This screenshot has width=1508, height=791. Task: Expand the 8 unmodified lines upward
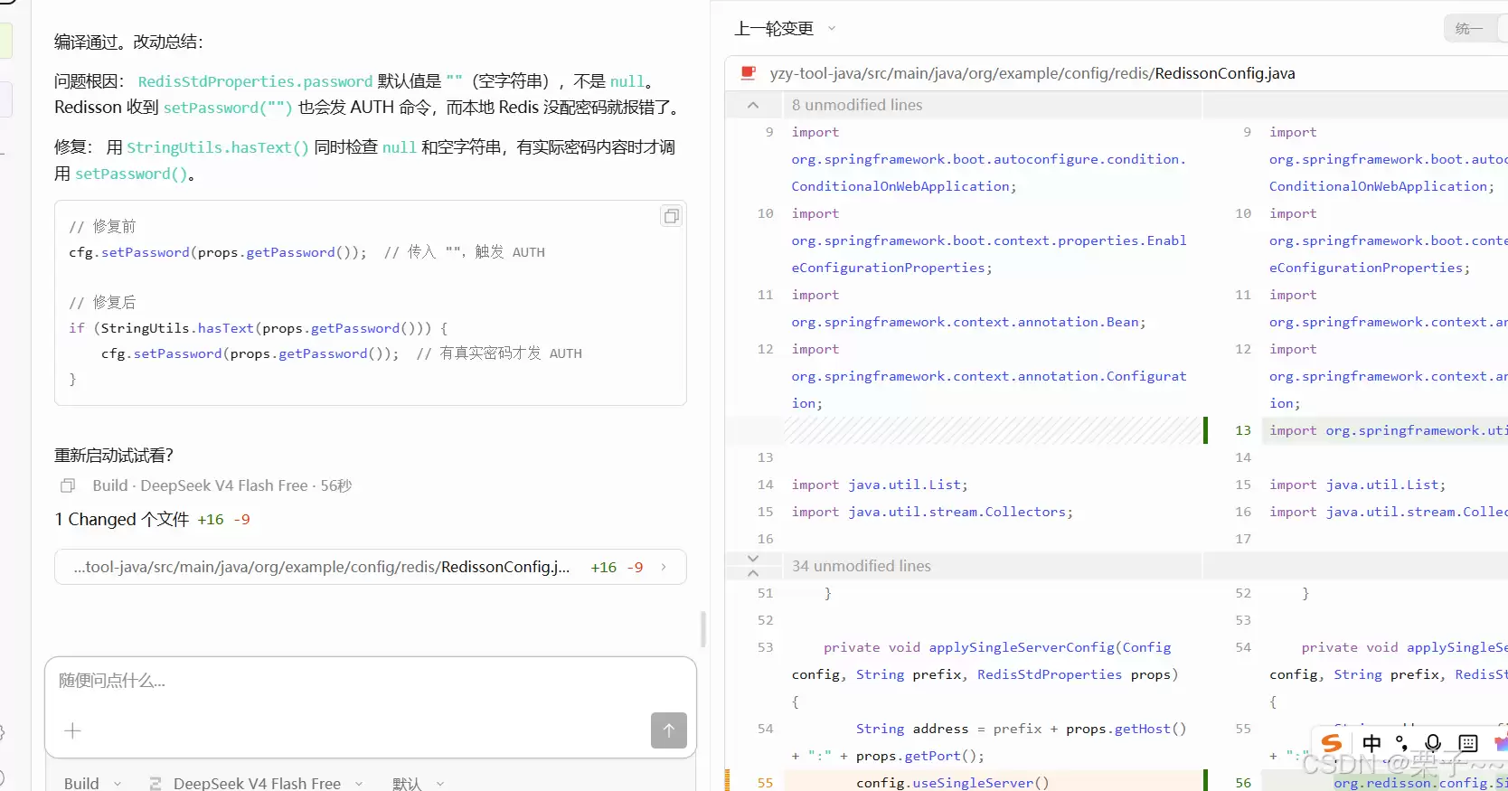coord(753,105)
